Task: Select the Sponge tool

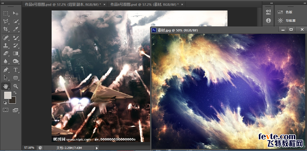Action: 16,61
